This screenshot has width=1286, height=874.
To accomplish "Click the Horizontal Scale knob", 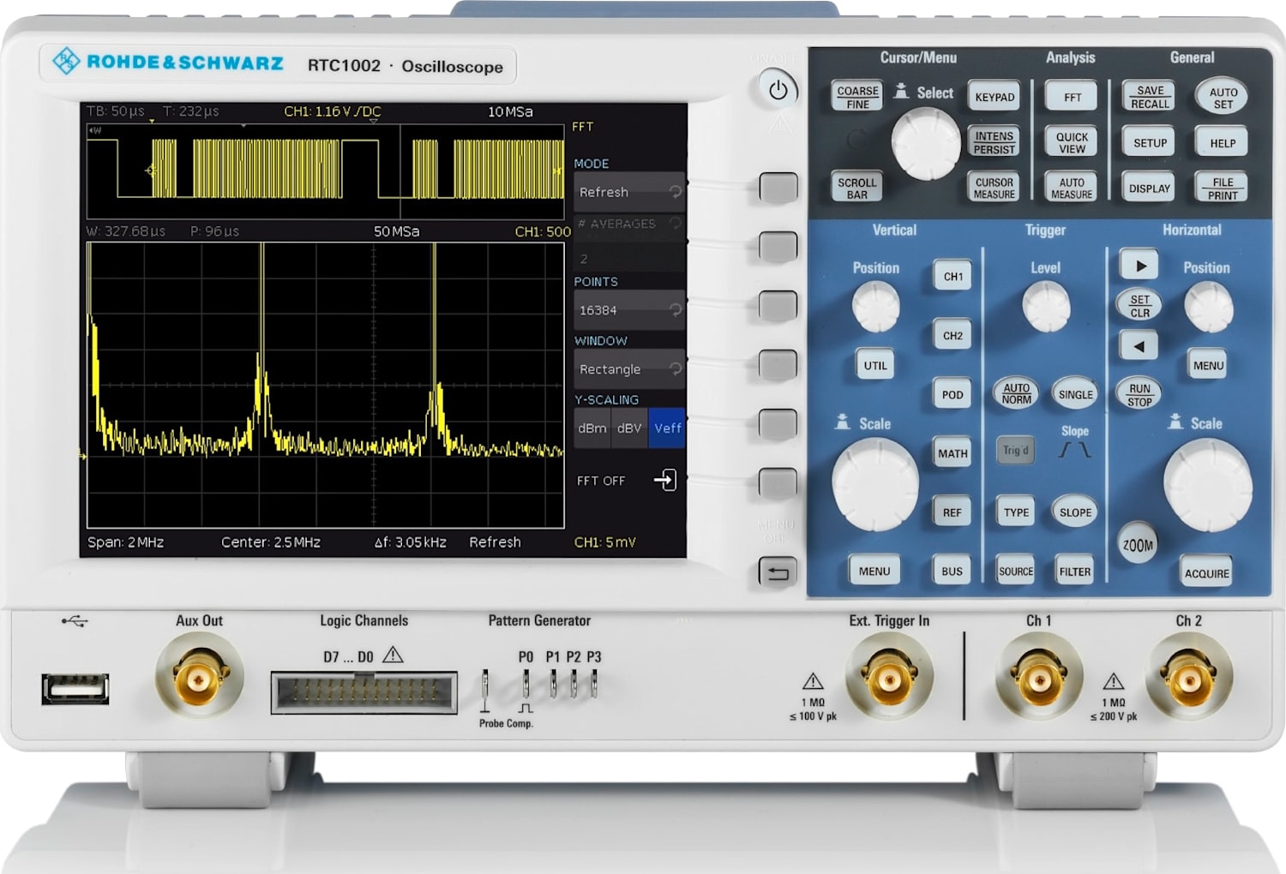I will click(x=1208, y=486).
